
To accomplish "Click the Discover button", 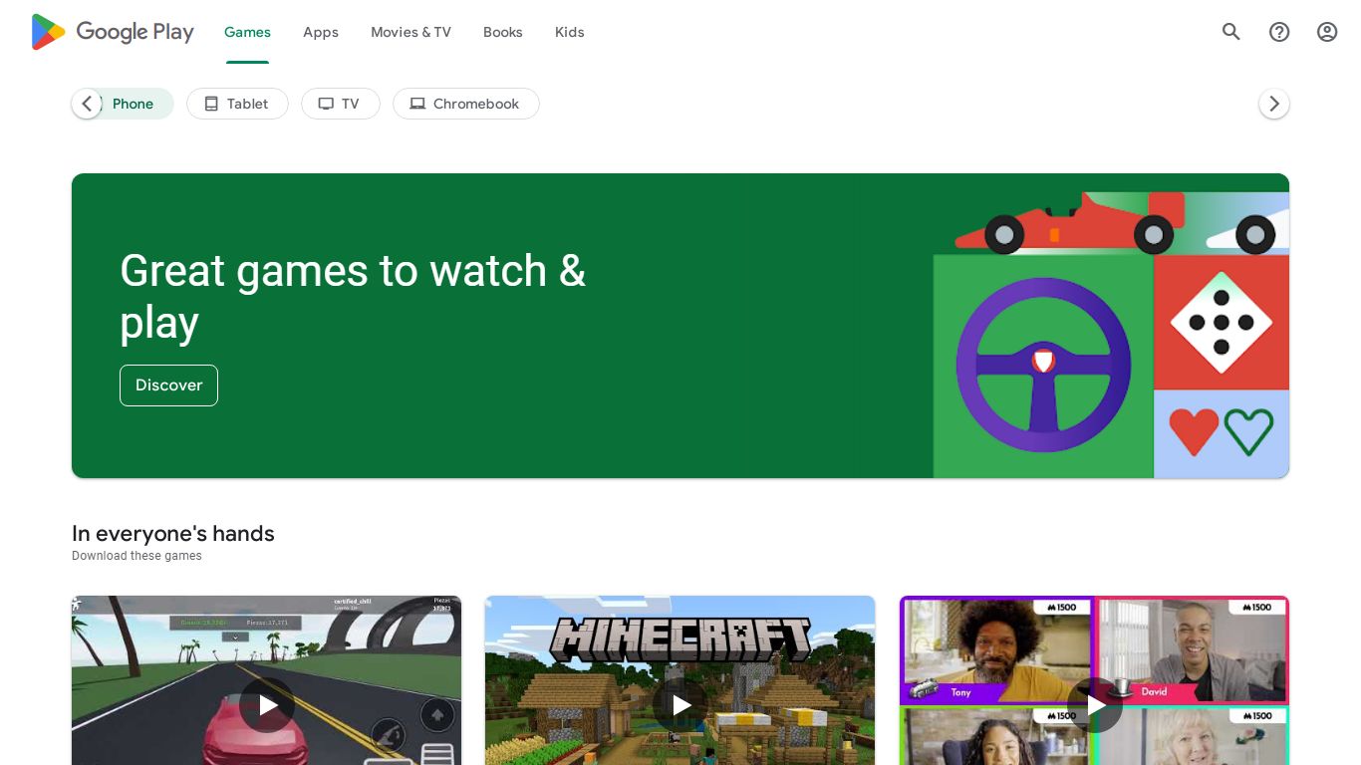I will [168, 385].
